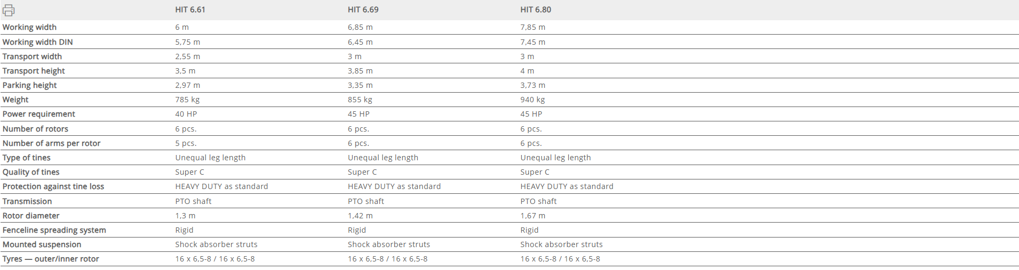The width and height of the screenshot is (1019, 270).
Task: Click the 940 kg weight value
Action: (x=532, y=100)
